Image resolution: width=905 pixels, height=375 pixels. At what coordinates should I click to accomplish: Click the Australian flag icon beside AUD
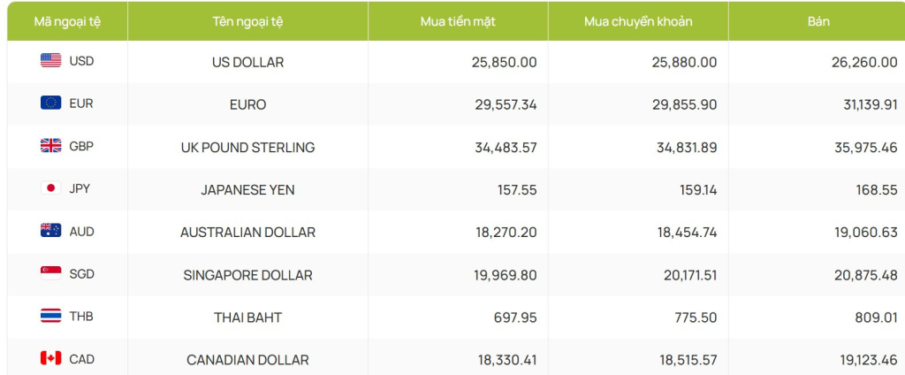pos(50,231)
